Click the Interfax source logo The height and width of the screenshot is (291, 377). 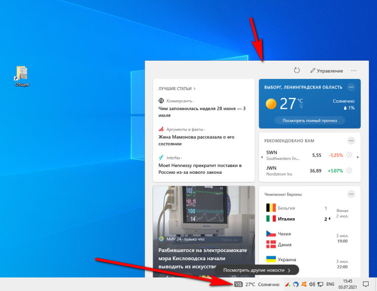[x=161, y=158]
